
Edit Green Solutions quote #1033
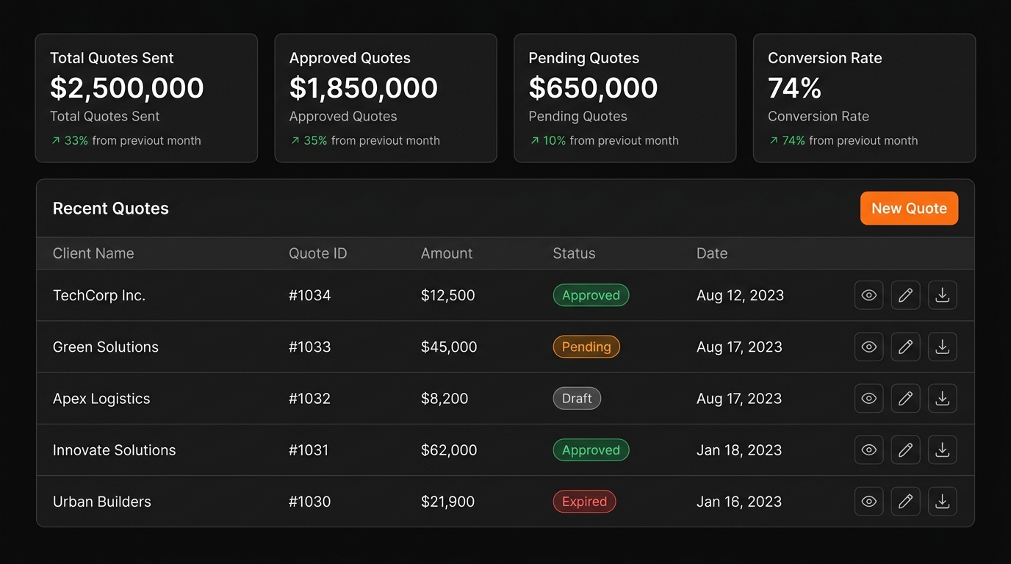(x=905, y=347)
